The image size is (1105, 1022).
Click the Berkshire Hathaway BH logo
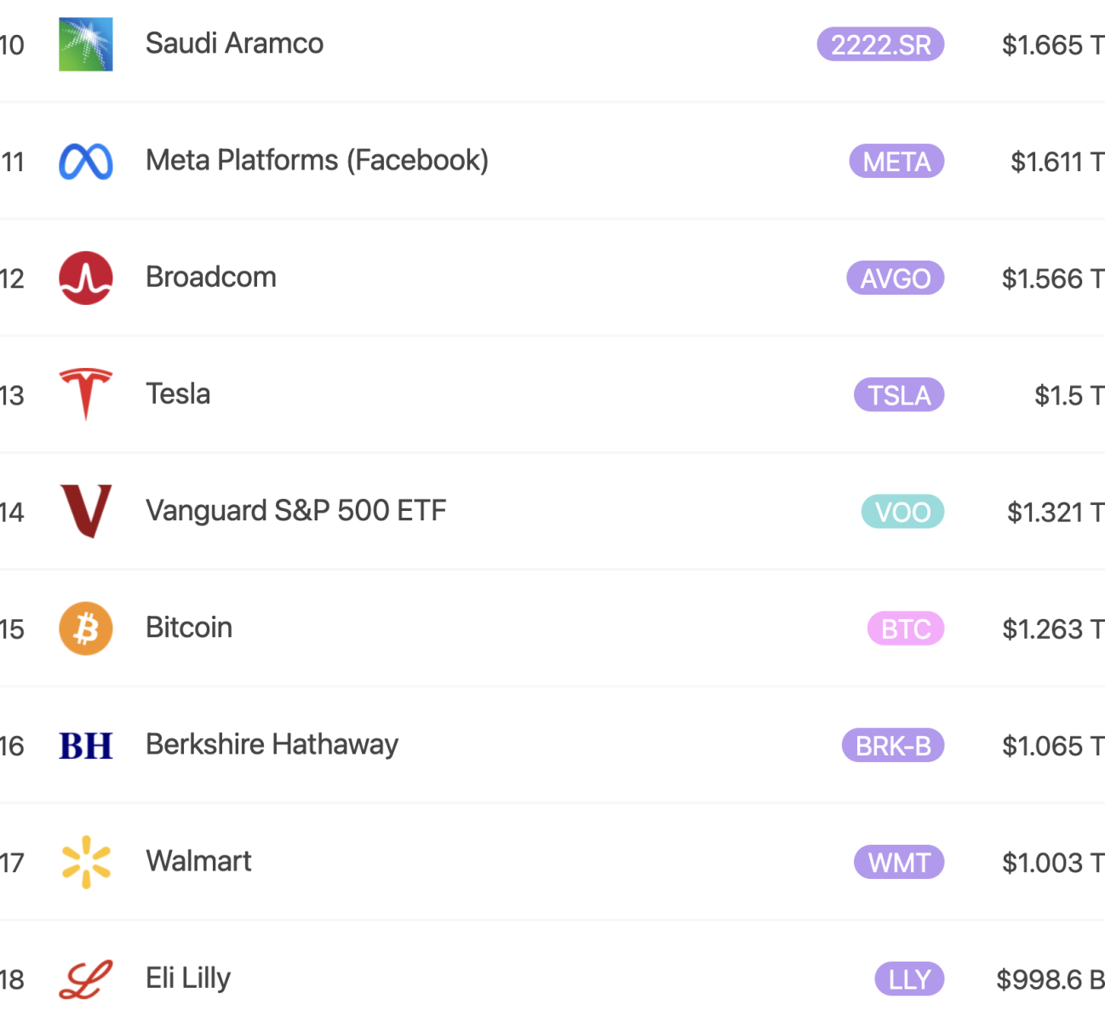click(85, 746)
